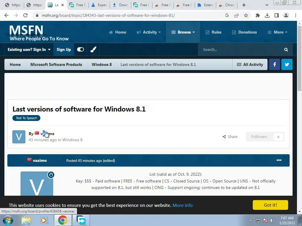This screenshot has width=302, height=226.
Task: Bookmark this page with the star icon
Action: (x=246, y=15)
